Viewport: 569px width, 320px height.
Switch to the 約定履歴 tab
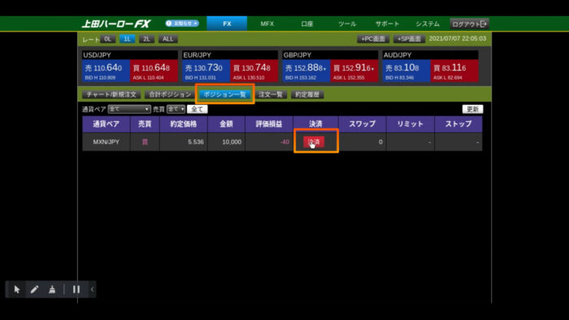click(307, 94)
